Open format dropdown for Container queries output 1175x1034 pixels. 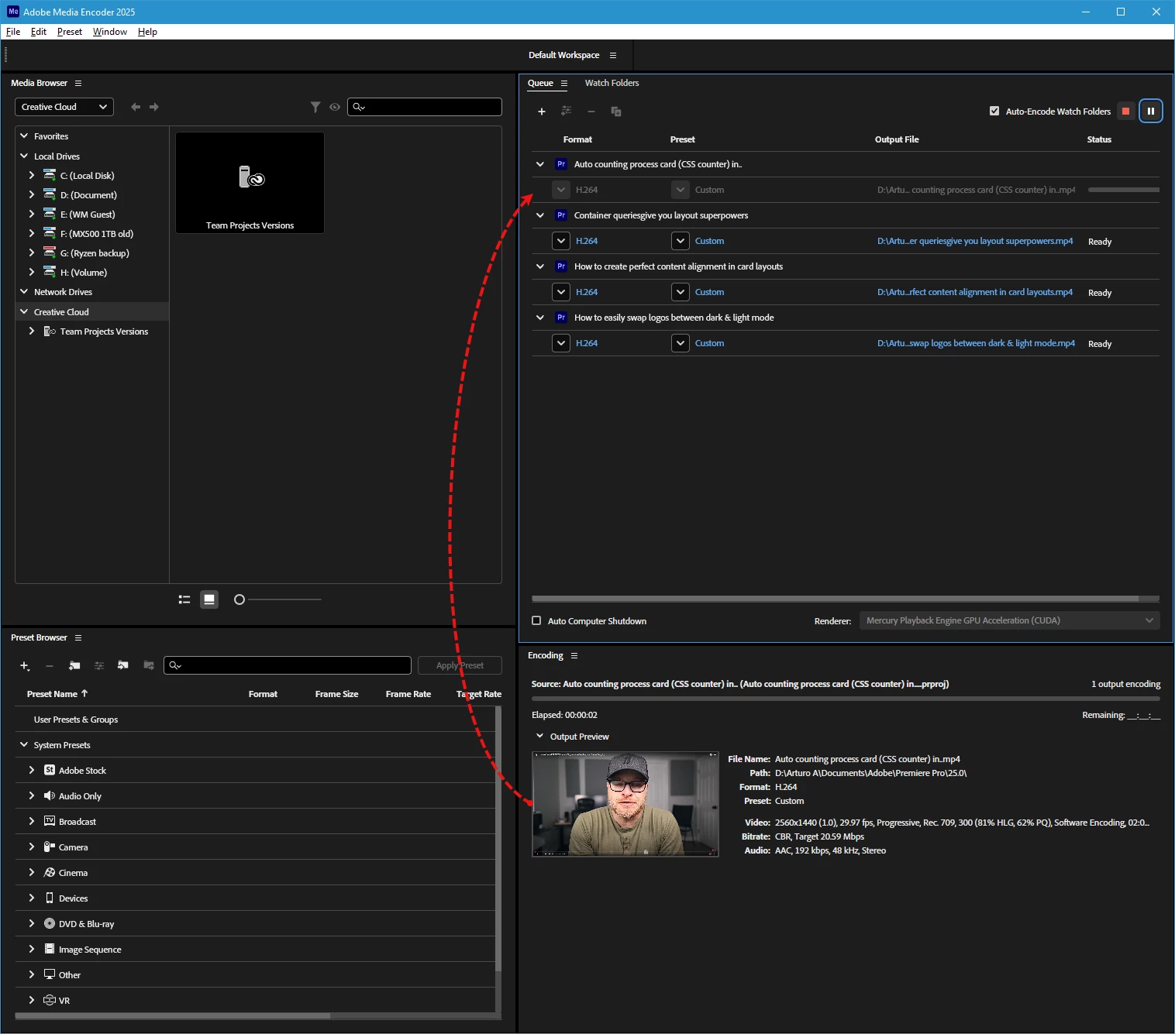click(x=561, y=241)
